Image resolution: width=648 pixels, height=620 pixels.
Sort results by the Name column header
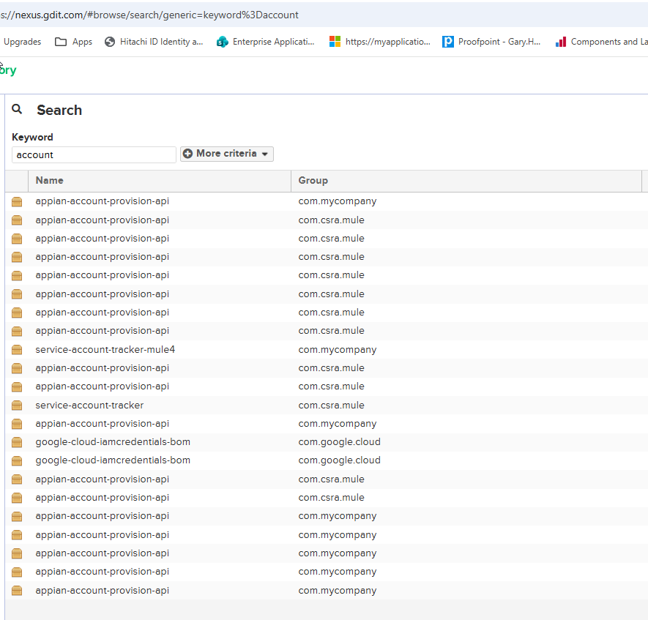click(x=50, y=181)
